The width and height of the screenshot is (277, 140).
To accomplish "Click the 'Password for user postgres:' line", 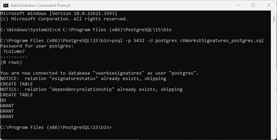I will 37,46.
